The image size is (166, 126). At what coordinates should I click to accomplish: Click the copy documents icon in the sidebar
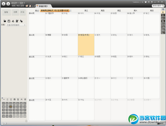[21, 21]
